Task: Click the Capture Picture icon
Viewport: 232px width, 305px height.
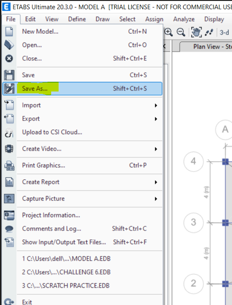Action: pos(9,199)
